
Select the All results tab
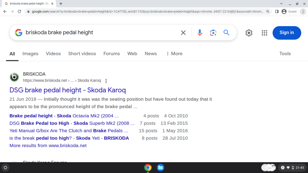[x=12, y=54]
